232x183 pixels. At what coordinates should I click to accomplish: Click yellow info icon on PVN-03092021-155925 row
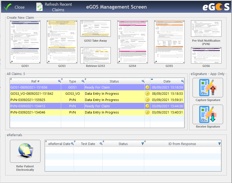pos(147,100)
